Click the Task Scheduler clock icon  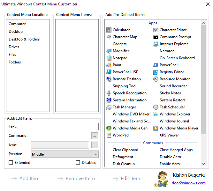coord(156,107)
